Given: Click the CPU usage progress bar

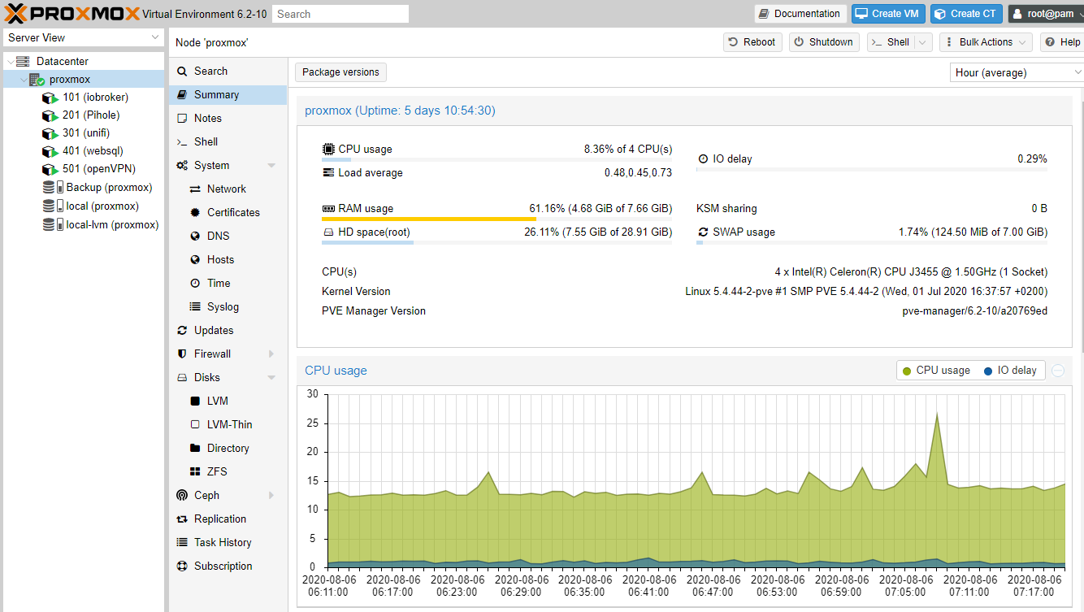Looking at the screenshot, I should click(x=497, y=159).
